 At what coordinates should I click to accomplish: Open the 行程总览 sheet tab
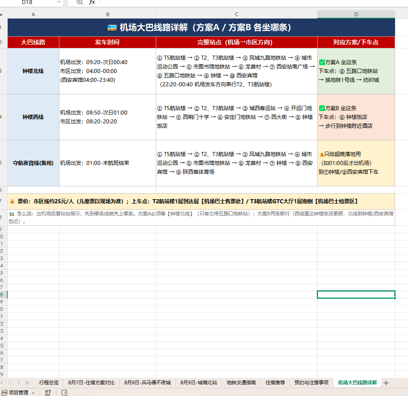coord(49,382)
